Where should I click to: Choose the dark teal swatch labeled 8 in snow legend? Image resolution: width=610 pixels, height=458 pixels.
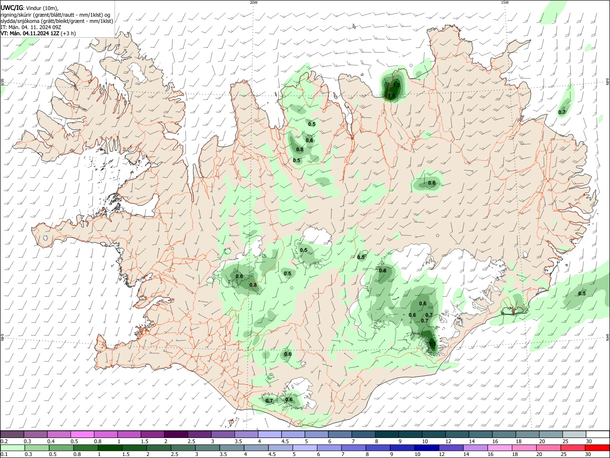(386, 435)
